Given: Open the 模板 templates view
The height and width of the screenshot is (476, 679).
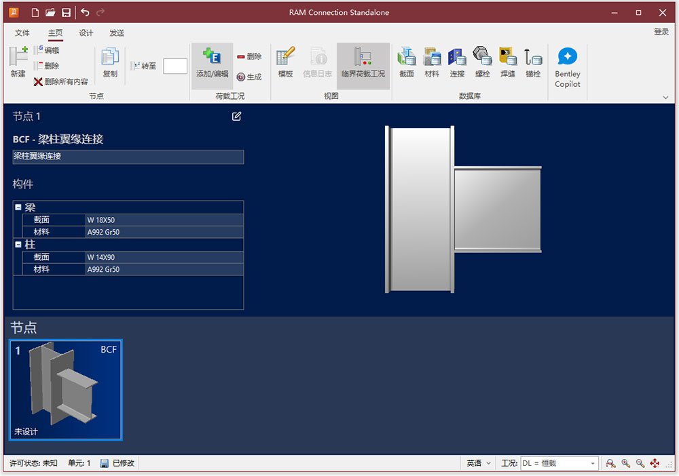Looking at the screenshot, I should tap(285, 63).
